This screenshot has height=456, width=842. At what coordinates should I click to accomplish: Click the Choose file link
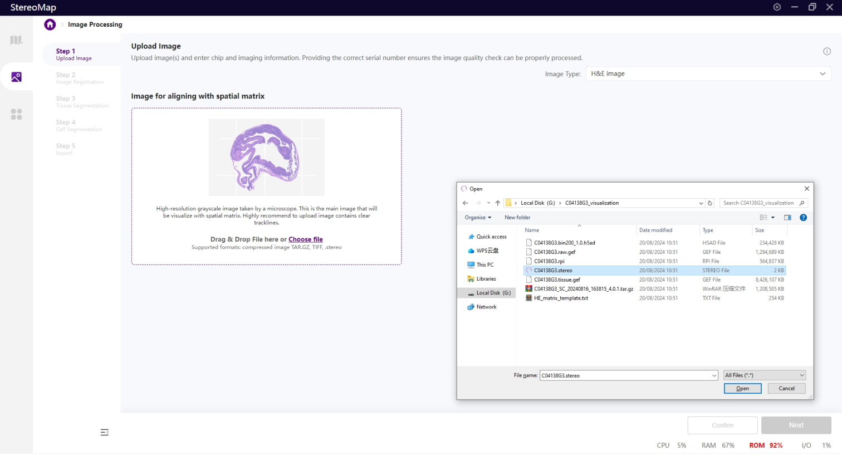point(305,239)
